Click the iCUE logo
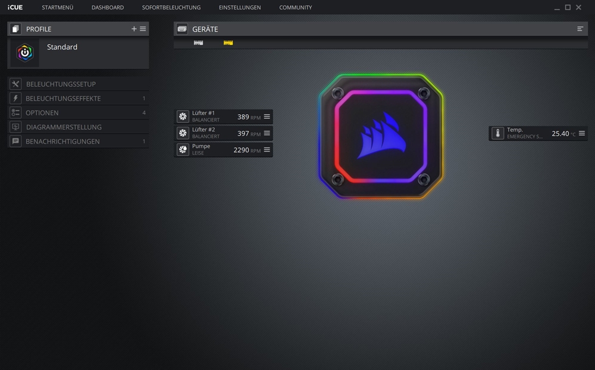Screen dimensions: 595x370 click(x=15, y=7)
